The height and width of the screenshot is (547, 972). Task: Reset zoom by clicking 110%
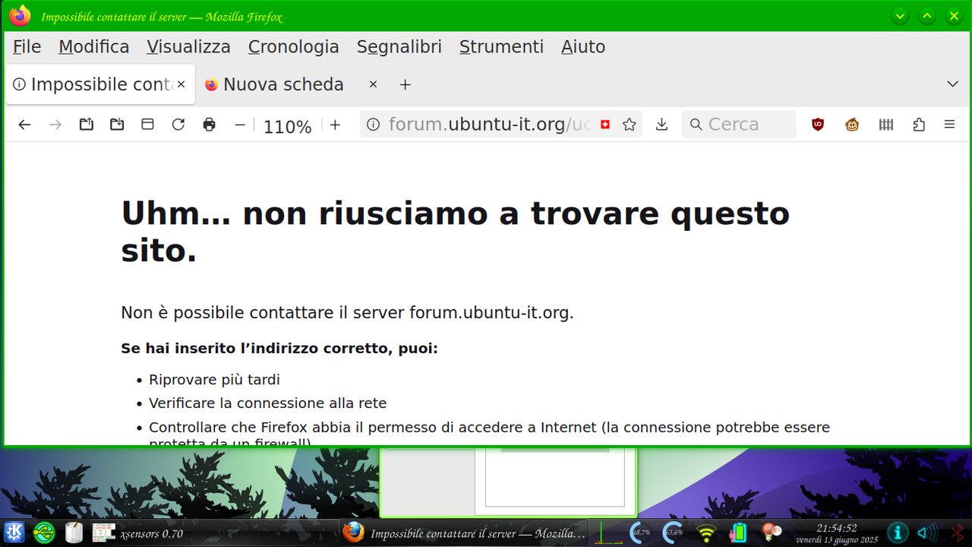click(287, 126)
